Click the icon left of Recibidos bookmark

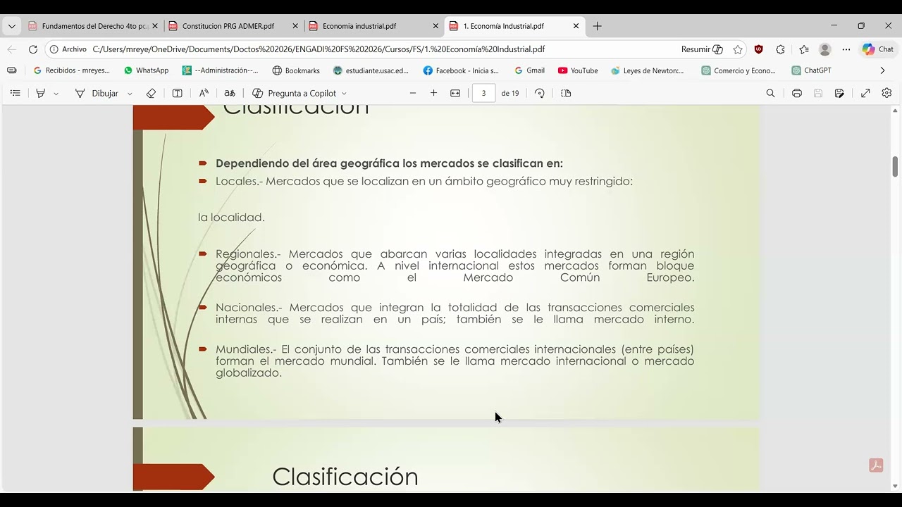point(11,70)
